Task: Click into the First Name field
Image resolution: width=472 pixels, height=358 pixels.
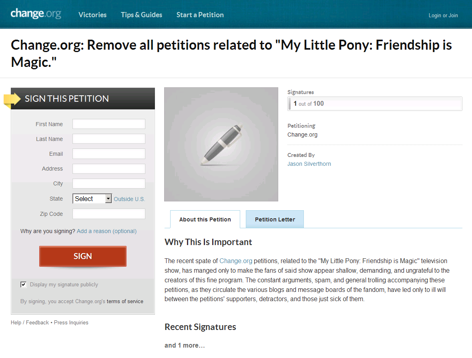Action: click(x=108, y=124)
